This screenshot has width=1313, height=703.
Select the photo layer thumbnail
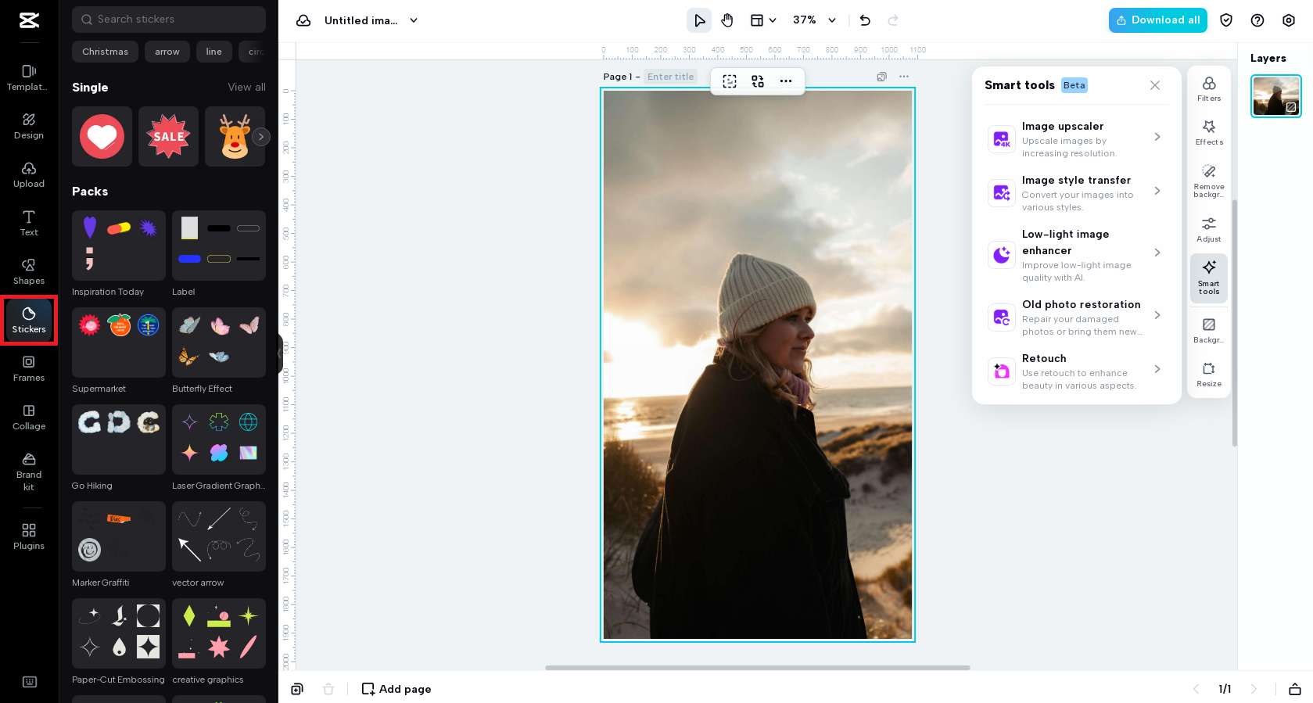pos(1275,96)
